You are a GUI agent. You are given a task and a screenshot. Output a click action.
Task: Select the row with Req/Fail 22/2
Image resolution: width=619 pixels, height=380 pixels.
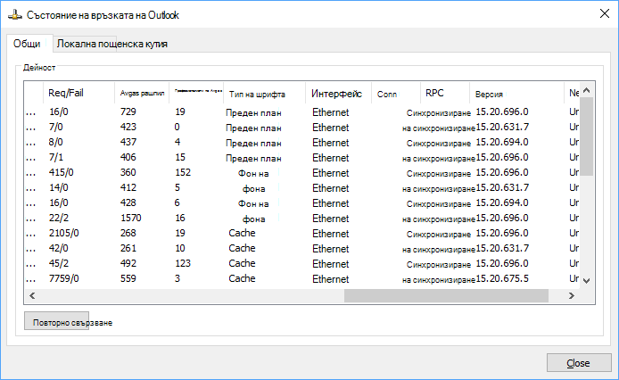pyautogui.click(x=301, y=218)
